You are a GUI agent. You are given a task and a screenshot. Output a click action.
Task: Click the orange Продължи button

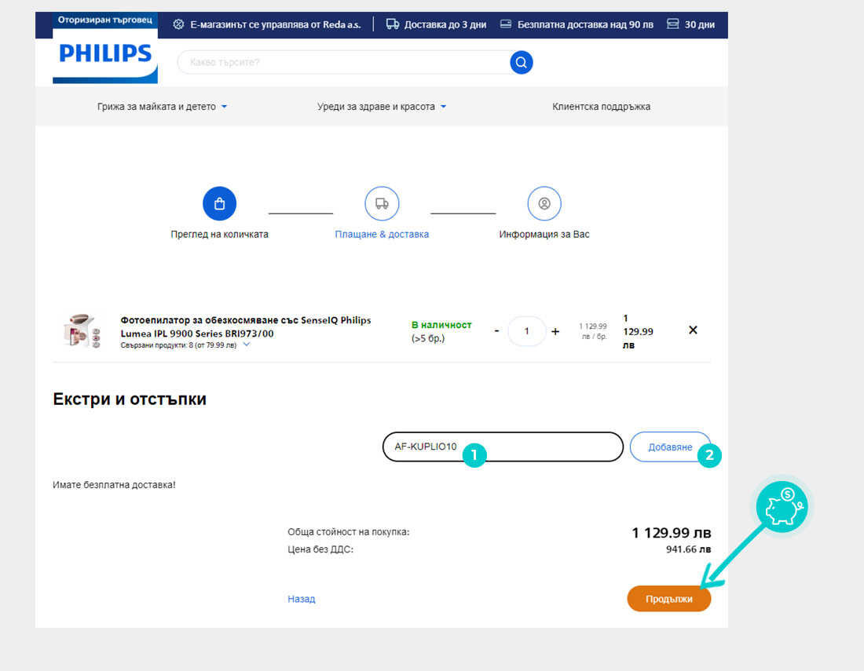tap(669, 599)
